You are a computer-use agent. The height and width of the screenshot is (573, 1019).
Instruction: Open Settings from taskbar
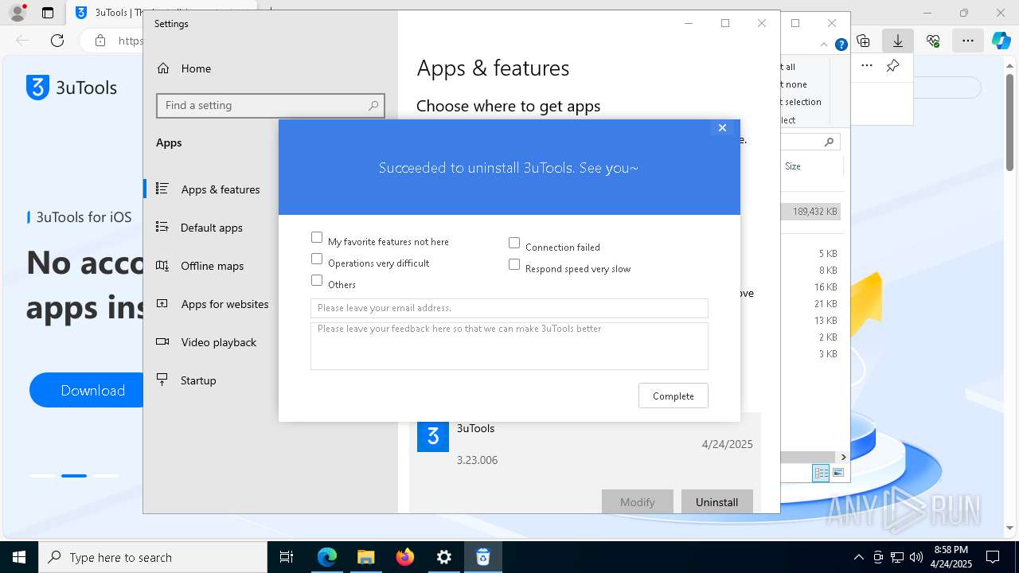point(443,557)
